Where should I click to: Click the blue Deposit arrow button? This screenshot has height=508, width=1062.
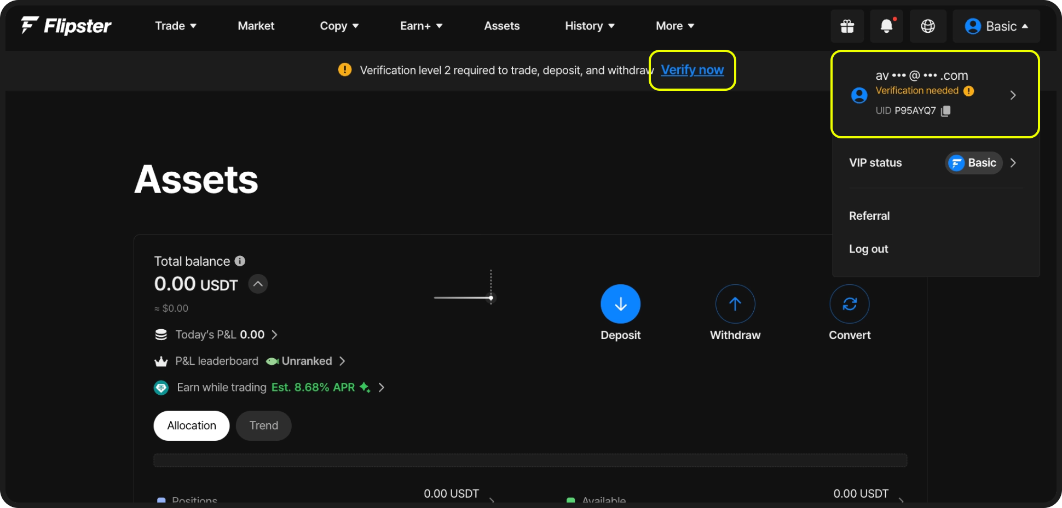click(620, 304)
